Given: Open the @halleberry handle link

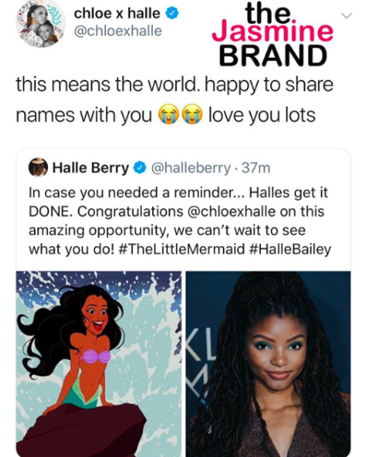Looking at the screenshot, I should (189, 168).
